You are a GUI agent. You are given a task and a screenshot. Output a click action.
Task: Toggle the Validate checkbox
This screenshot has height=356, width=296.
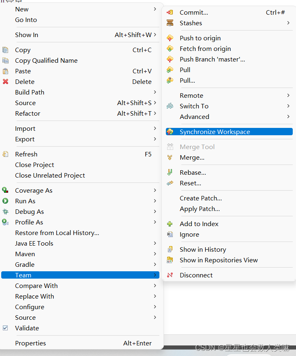pyautogui.click(x=5, y=328)
